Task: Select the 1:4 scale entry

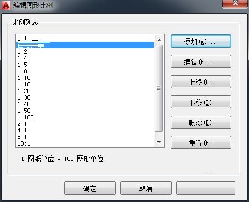Action: [85, 58]
